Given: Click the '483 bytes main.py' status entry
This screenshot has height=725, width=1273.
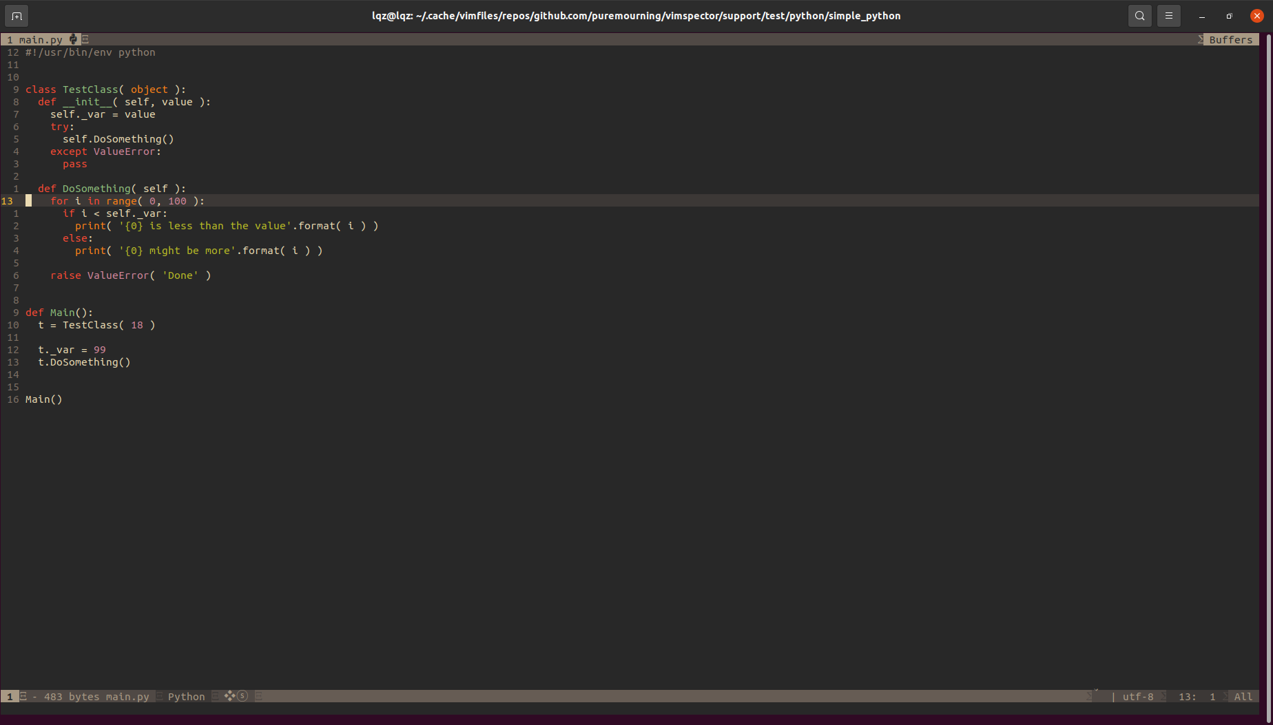Looking at the screenshot, I should point(96,697).
